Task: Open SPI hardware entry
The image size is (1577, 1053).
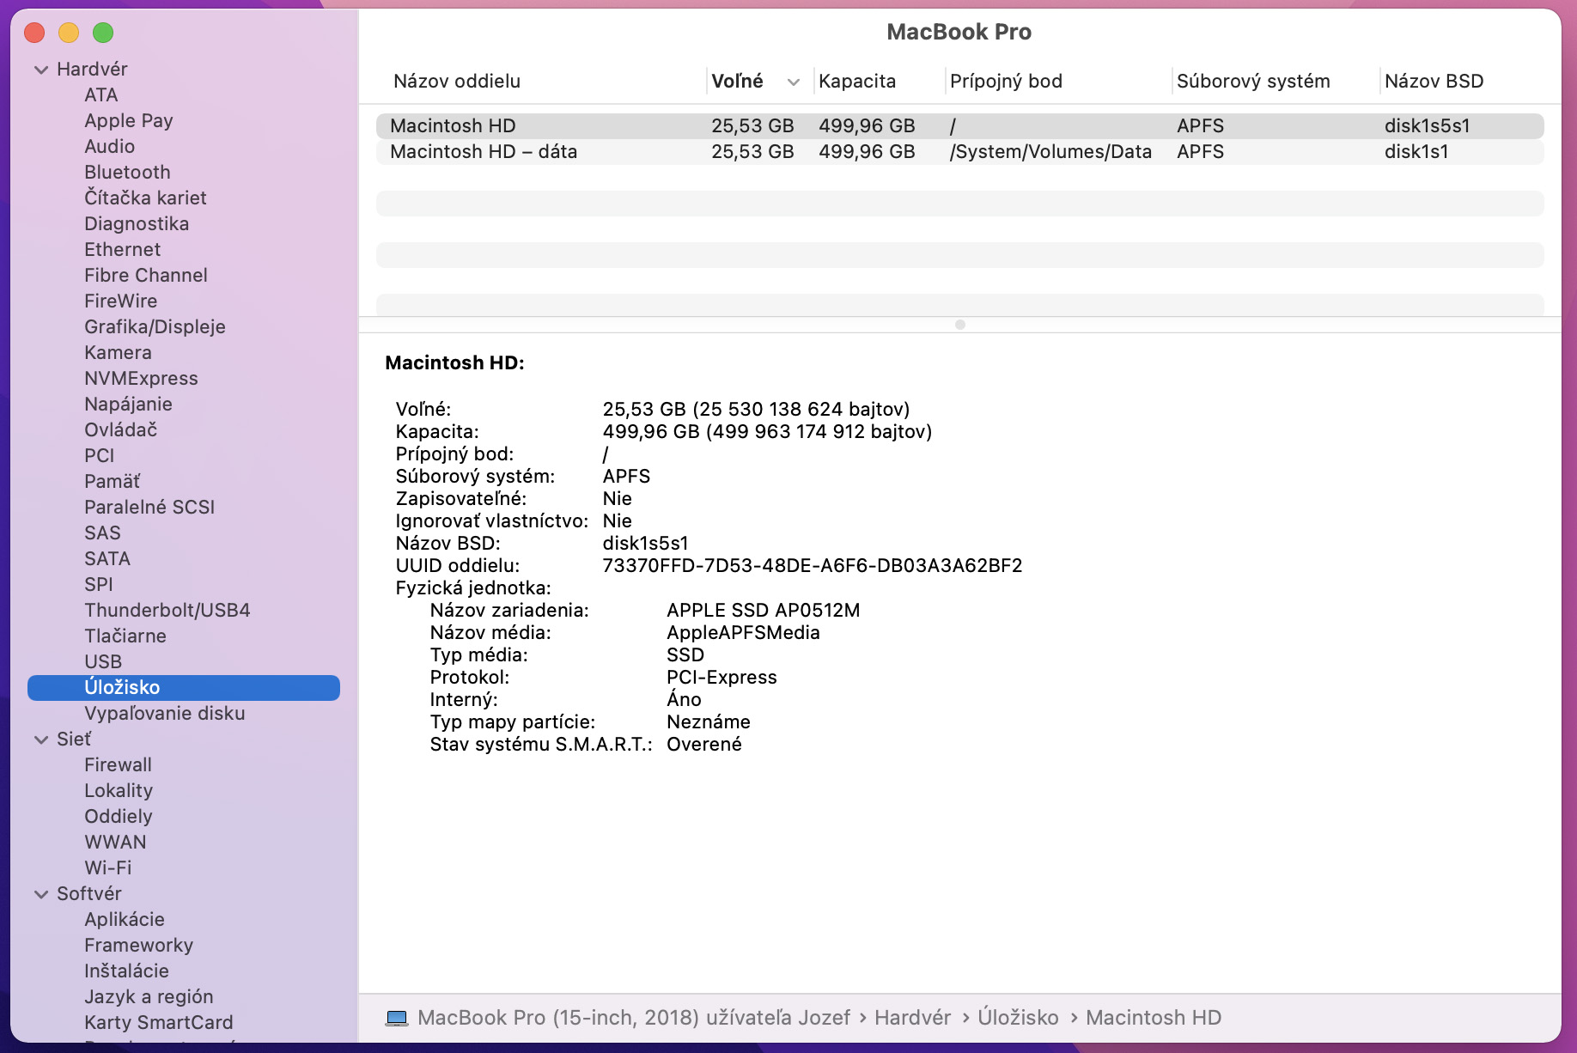Action: [x=99, y=585]
